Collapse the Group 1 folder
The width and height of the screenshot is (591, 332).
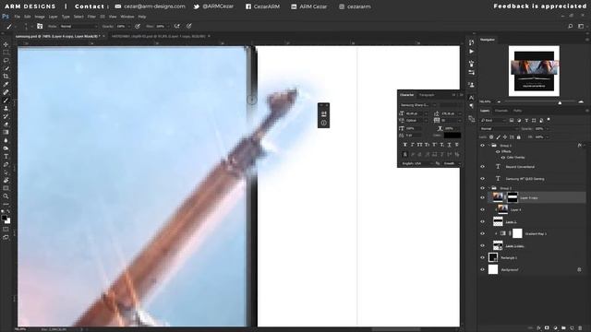coord(489,146)
